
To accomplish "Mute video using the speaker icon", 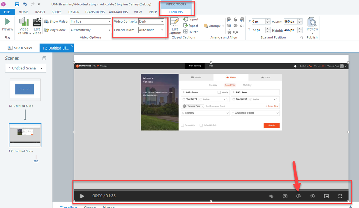I will coord(272,196).
